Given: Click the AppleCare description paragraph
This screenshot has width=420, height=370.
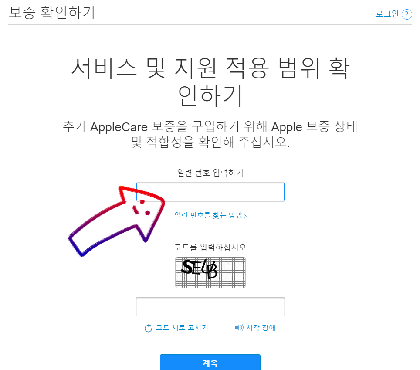Looking at the screenshot, I should (x=210, y=134).
